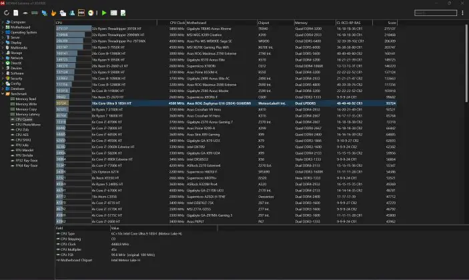Click the checkmark document toolbar icon

tap(123, 13)
